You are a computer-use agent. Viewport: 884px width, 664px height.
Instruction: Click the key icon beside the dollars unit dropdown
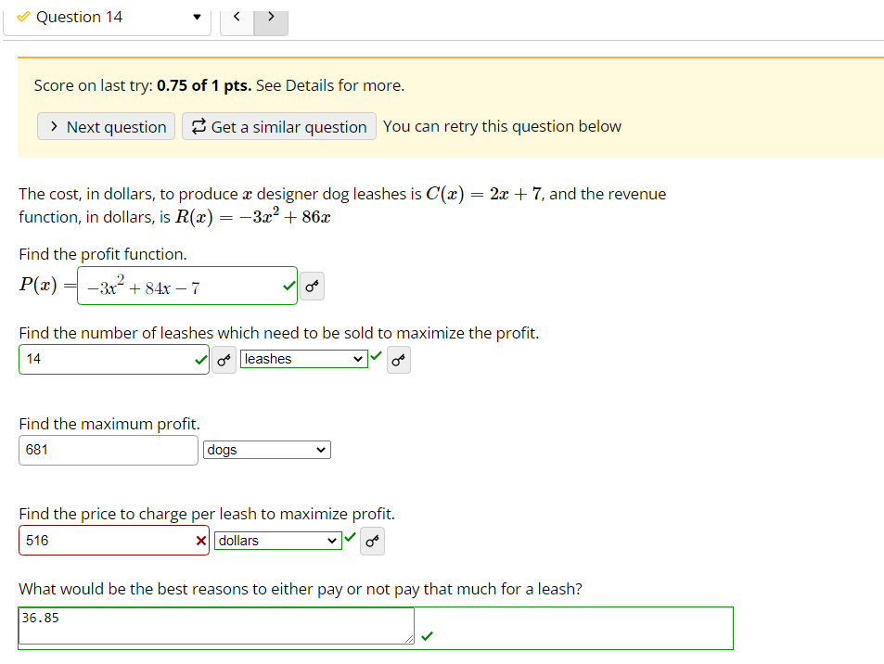372,541
